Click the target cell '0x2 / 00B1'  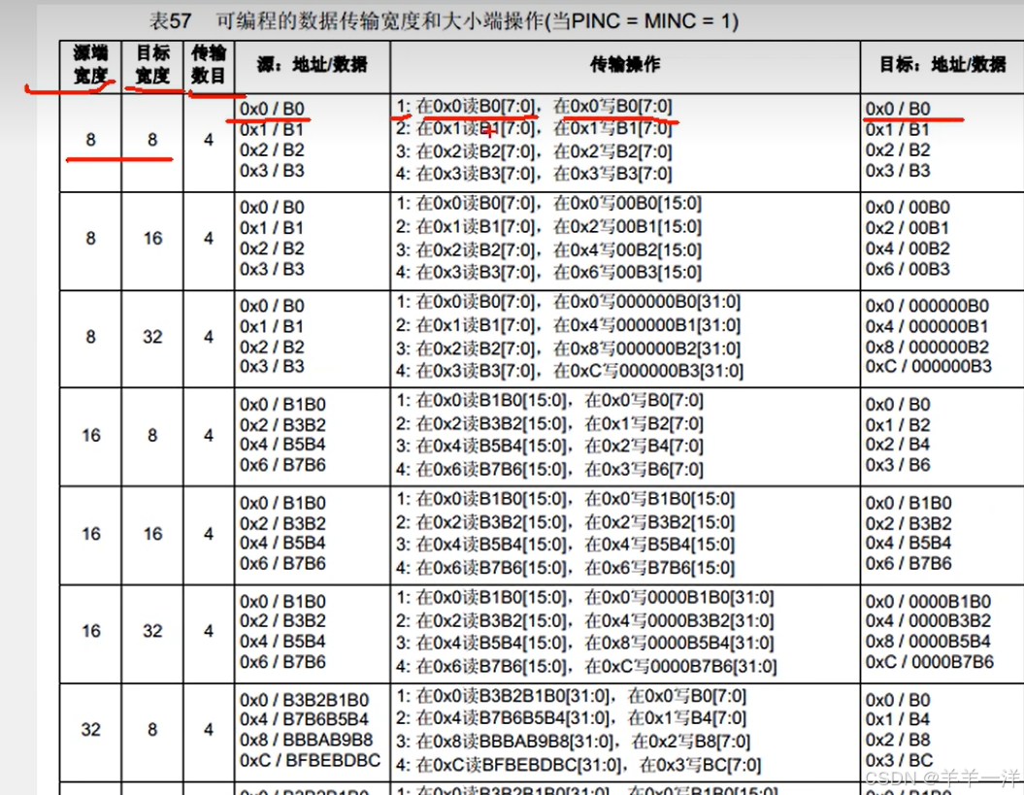(x=908, y=228)
